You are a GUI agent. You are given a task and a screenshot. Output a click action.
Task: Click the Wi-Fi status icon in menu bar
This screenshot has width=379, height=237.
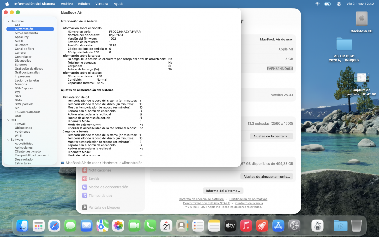click(x=317, y=4)
